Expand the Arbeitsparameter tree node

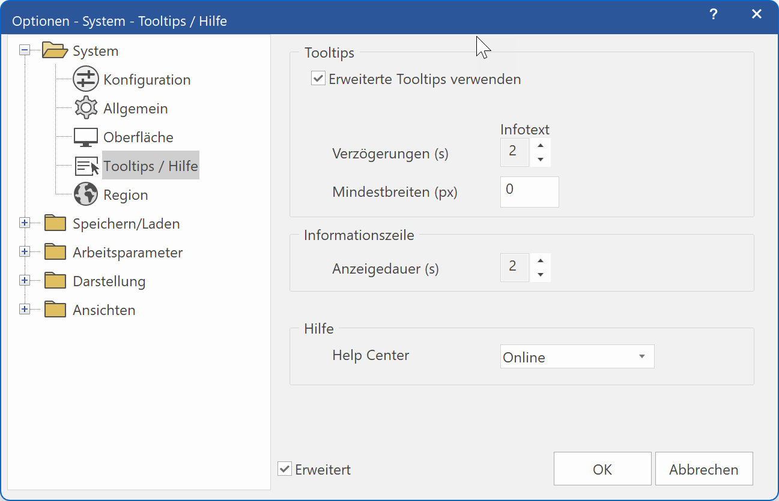(x=24, y=251)
